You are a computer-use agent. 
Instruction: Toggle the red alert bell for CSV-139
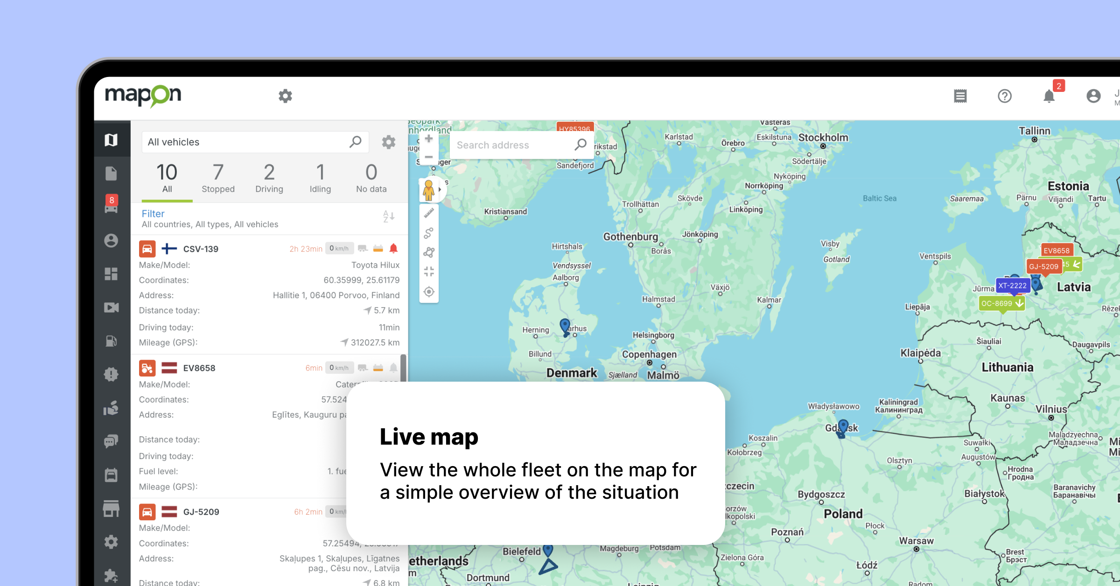(393, 248)
